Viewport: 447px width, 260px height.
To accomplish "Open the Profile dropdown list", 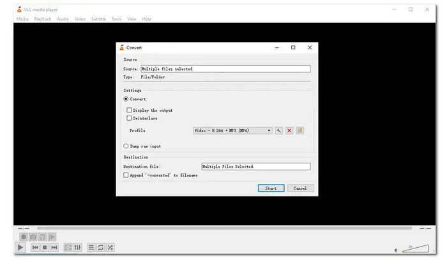I will 232,130.
